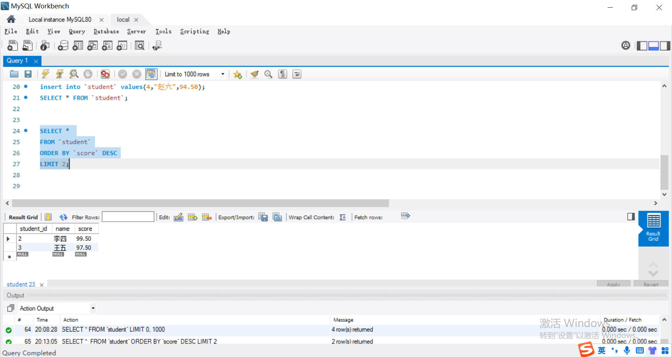672x357 pixels.
Task: Create a new stored procedure icon
Action: [107, 45]
